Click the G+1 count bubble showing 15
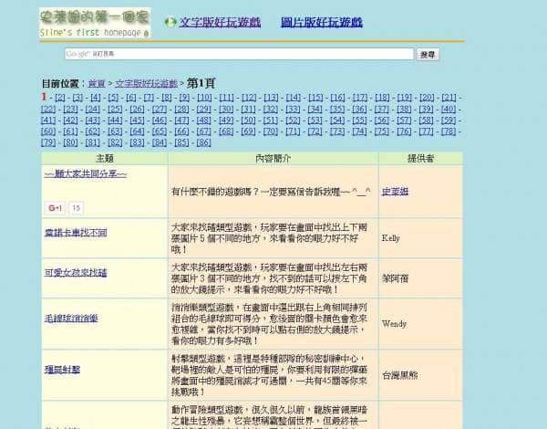 [x=76, y=208]
